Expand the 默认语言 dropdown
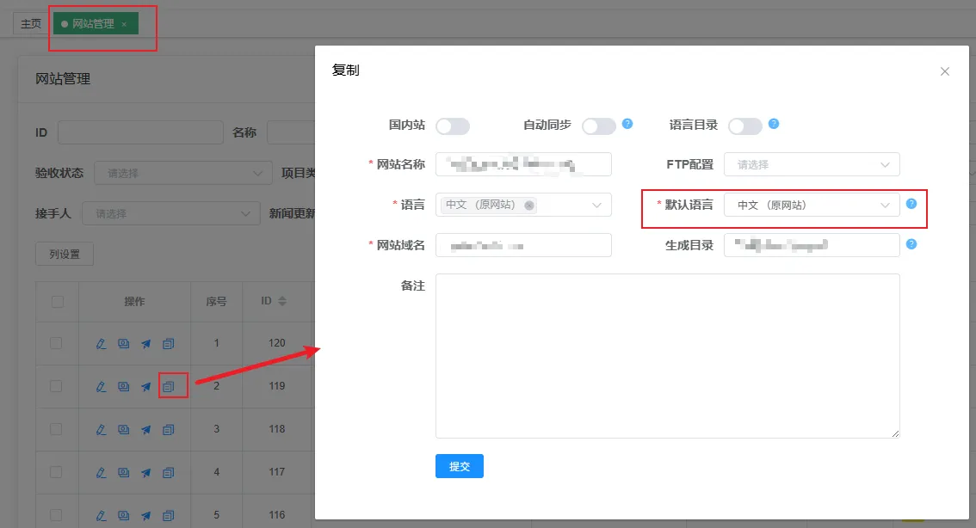 [x=812, y=205]
